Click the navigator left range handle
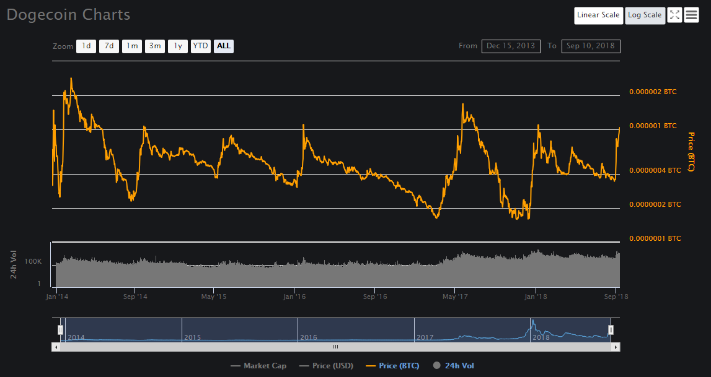Viewport: 711px width, 377px height. 60,330
